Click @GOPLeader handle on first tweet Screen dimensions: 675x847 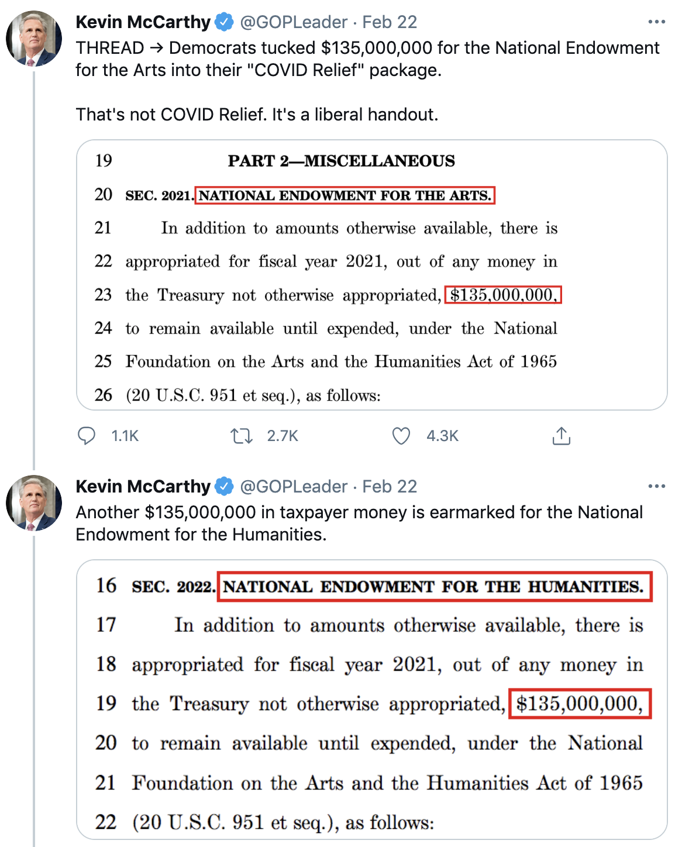point(294,22)
